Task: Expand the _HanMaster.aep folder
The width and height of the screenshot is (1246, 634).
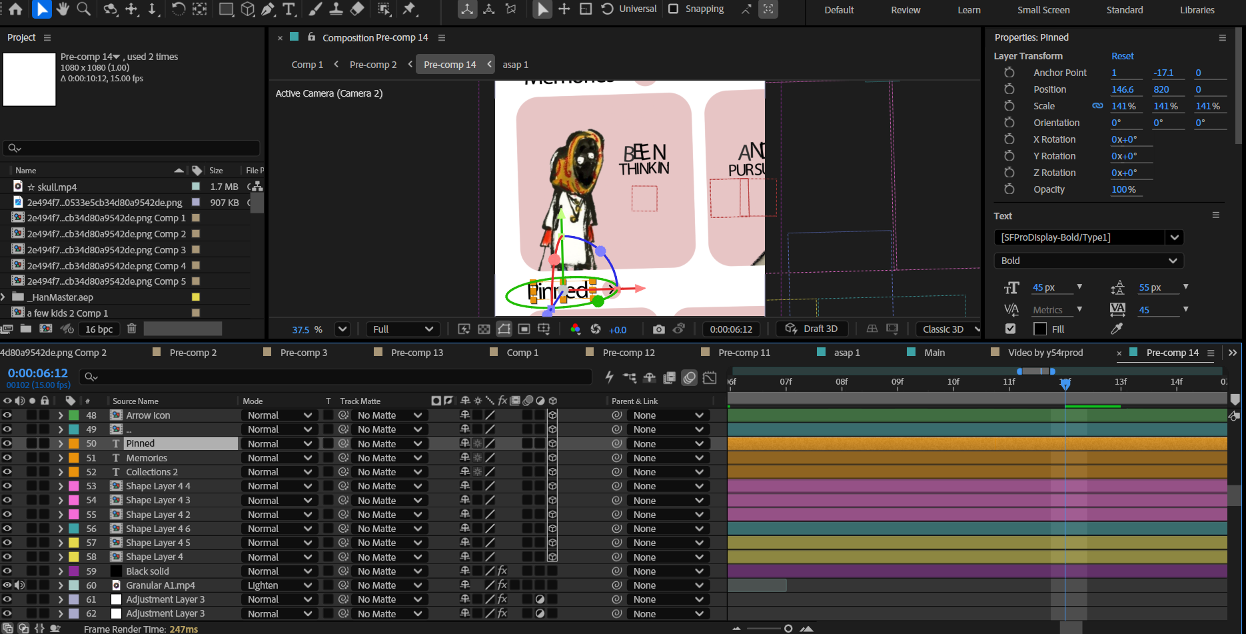Action: pyautogui.click(x=4, y=297)
